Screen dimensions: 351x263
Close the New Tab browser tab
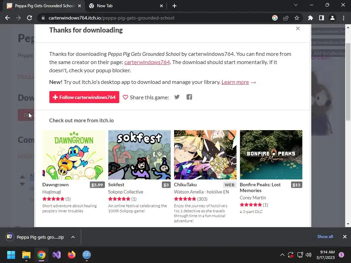[x=161, y=6]
